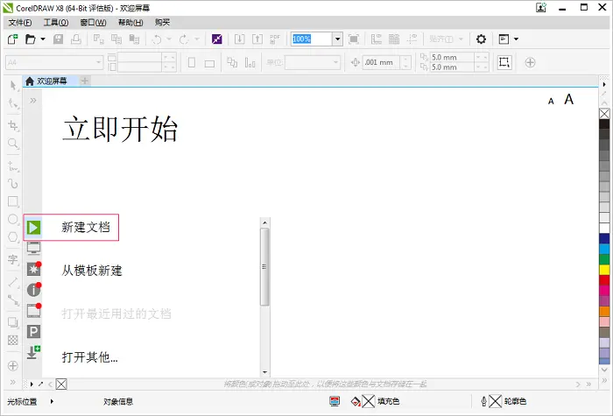Click the Save floppy disk icon
This screenshot has width=613, height=416.
click(59, 39)
